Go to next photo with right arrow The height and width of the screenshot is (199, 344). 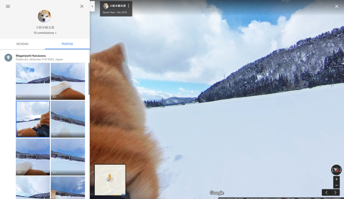pos(335,193)
